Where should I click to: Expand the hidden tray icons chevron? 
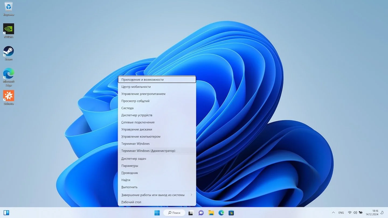click(333, 213)
